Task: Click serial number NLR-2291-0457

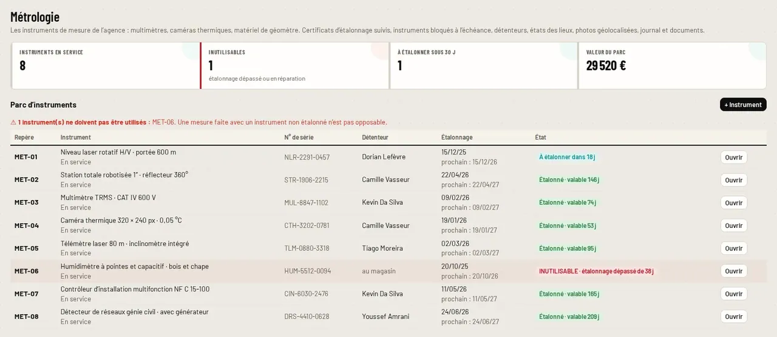Action: tap(307, 157)
